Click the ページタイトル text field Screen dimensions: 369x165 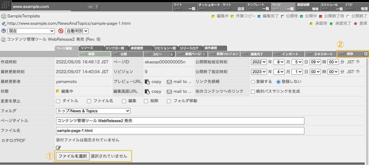[x=180, y=121]
